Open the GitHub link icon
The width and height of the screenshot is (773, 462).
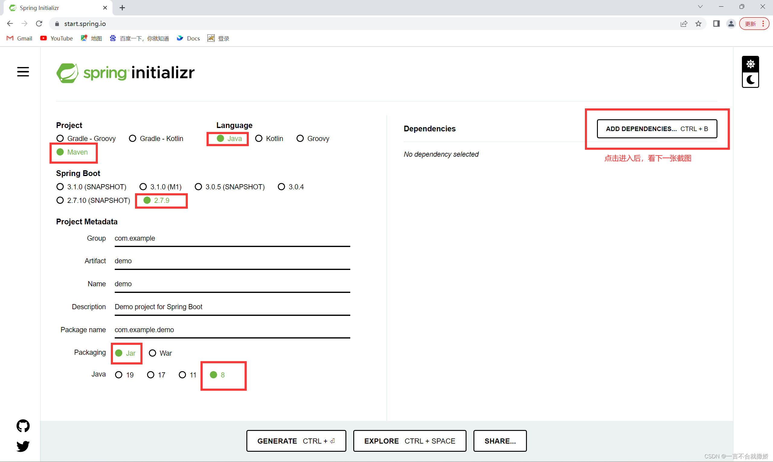point(23,425)
